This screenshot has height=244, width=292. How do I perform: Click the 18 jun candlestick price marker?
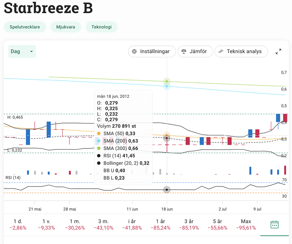click(167, 138)
